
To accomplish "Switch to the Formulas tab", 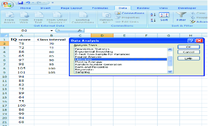I will [100, 8].
